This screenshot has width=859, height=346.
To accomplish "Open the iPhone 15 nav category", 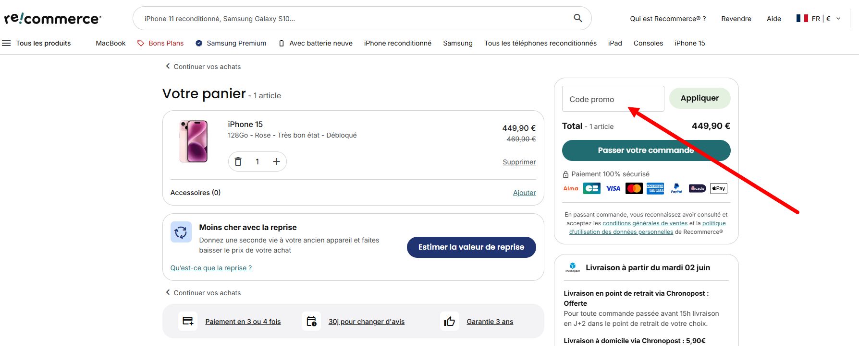I will [690, 43].
